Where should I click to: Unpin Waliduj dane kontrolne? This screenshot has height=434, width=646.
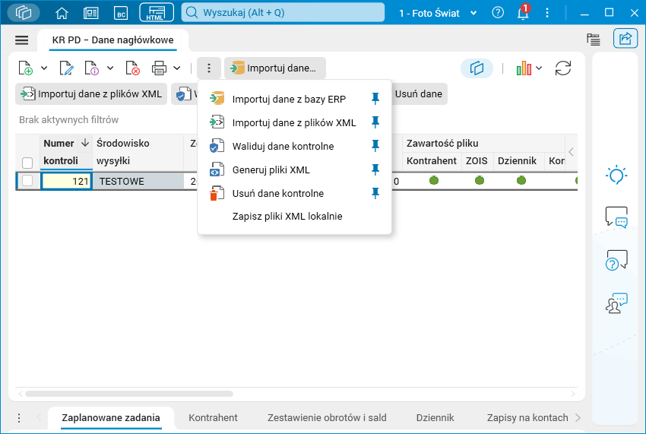click(x=375, y=145)
